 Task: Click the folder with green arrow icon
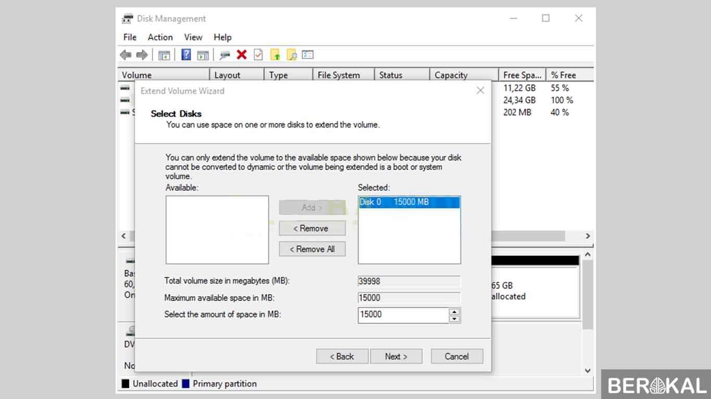point(275,55)
